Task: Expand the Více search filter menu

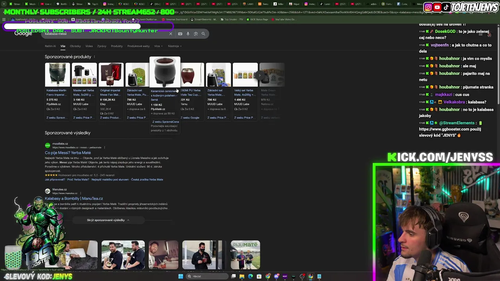Action: (158, 46)
